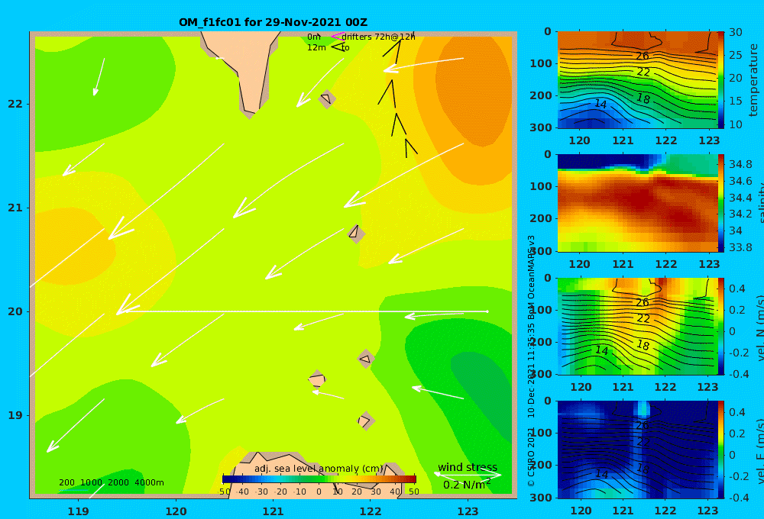Click the 34.8 tick on salinity colorbar
The height and width of the screenshot is (519, 764).
[x=740, y=165]
